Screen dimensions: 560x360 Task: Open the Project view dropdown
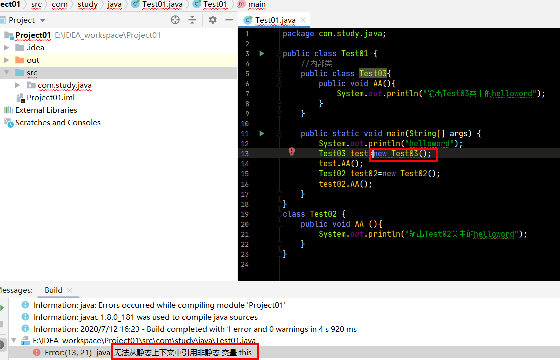tap(43, 21)
